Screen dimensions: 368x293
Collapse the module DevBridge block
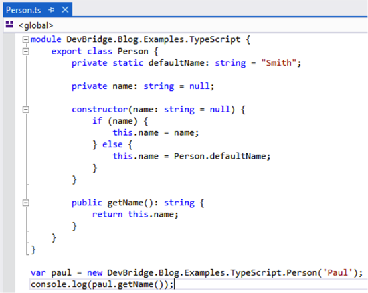click(25, 39)
